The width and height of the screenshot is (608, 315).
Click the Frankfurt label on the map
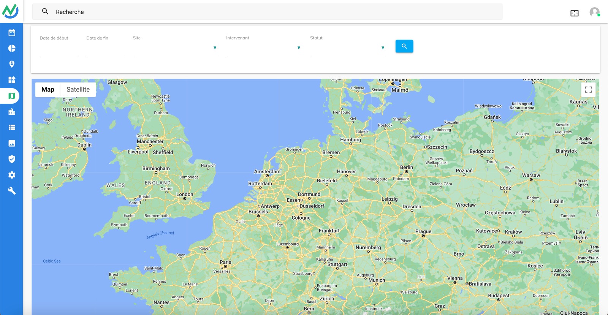(329, 231)
